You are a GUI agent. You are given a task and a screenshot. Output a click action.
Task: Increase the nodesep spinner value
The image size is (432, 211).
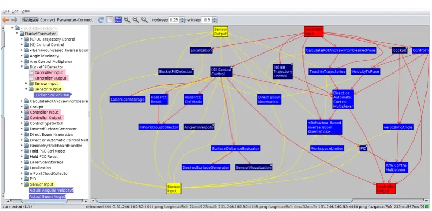(182, 18)
